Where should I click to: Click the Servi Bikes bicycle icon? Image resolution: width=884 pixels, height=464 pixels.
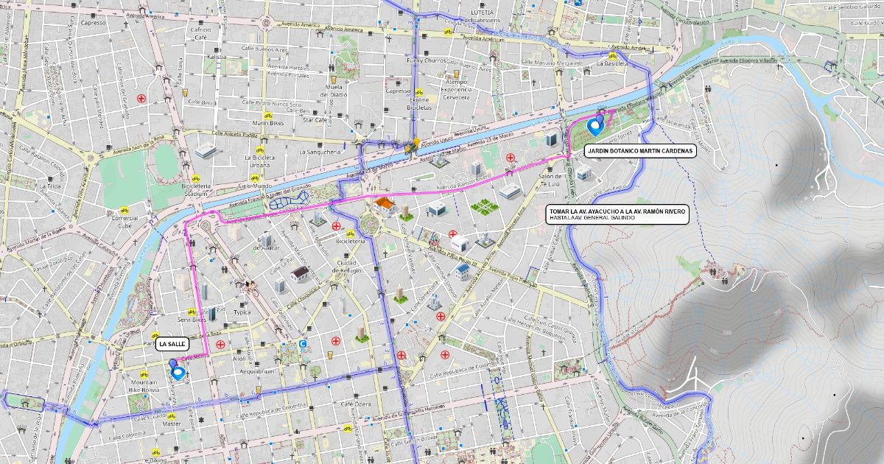point(192,312)
